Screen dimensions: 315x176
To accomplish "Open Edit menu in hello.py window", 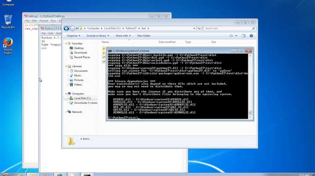I will tap(34, 20).
